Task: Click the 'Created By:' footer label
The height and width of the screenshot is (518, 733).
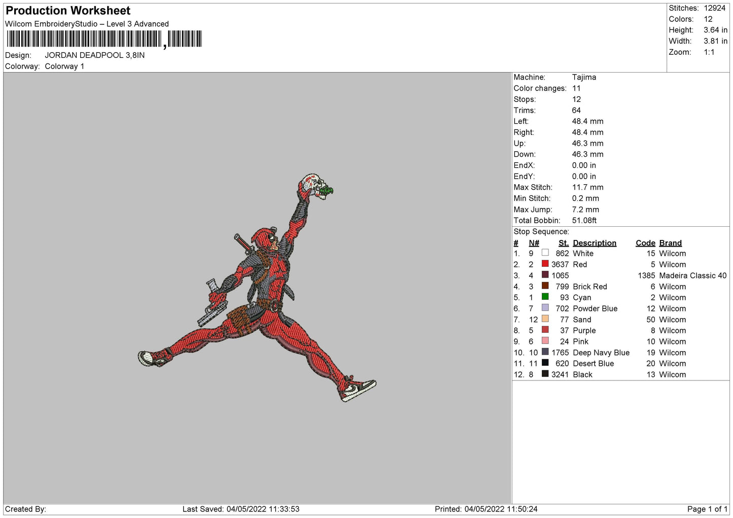Action: tap(25, 509)
